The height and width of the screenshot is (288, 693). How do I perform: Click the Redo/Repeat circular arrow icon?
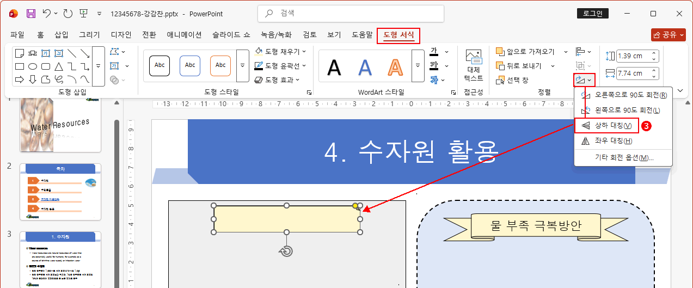(68, 14)
